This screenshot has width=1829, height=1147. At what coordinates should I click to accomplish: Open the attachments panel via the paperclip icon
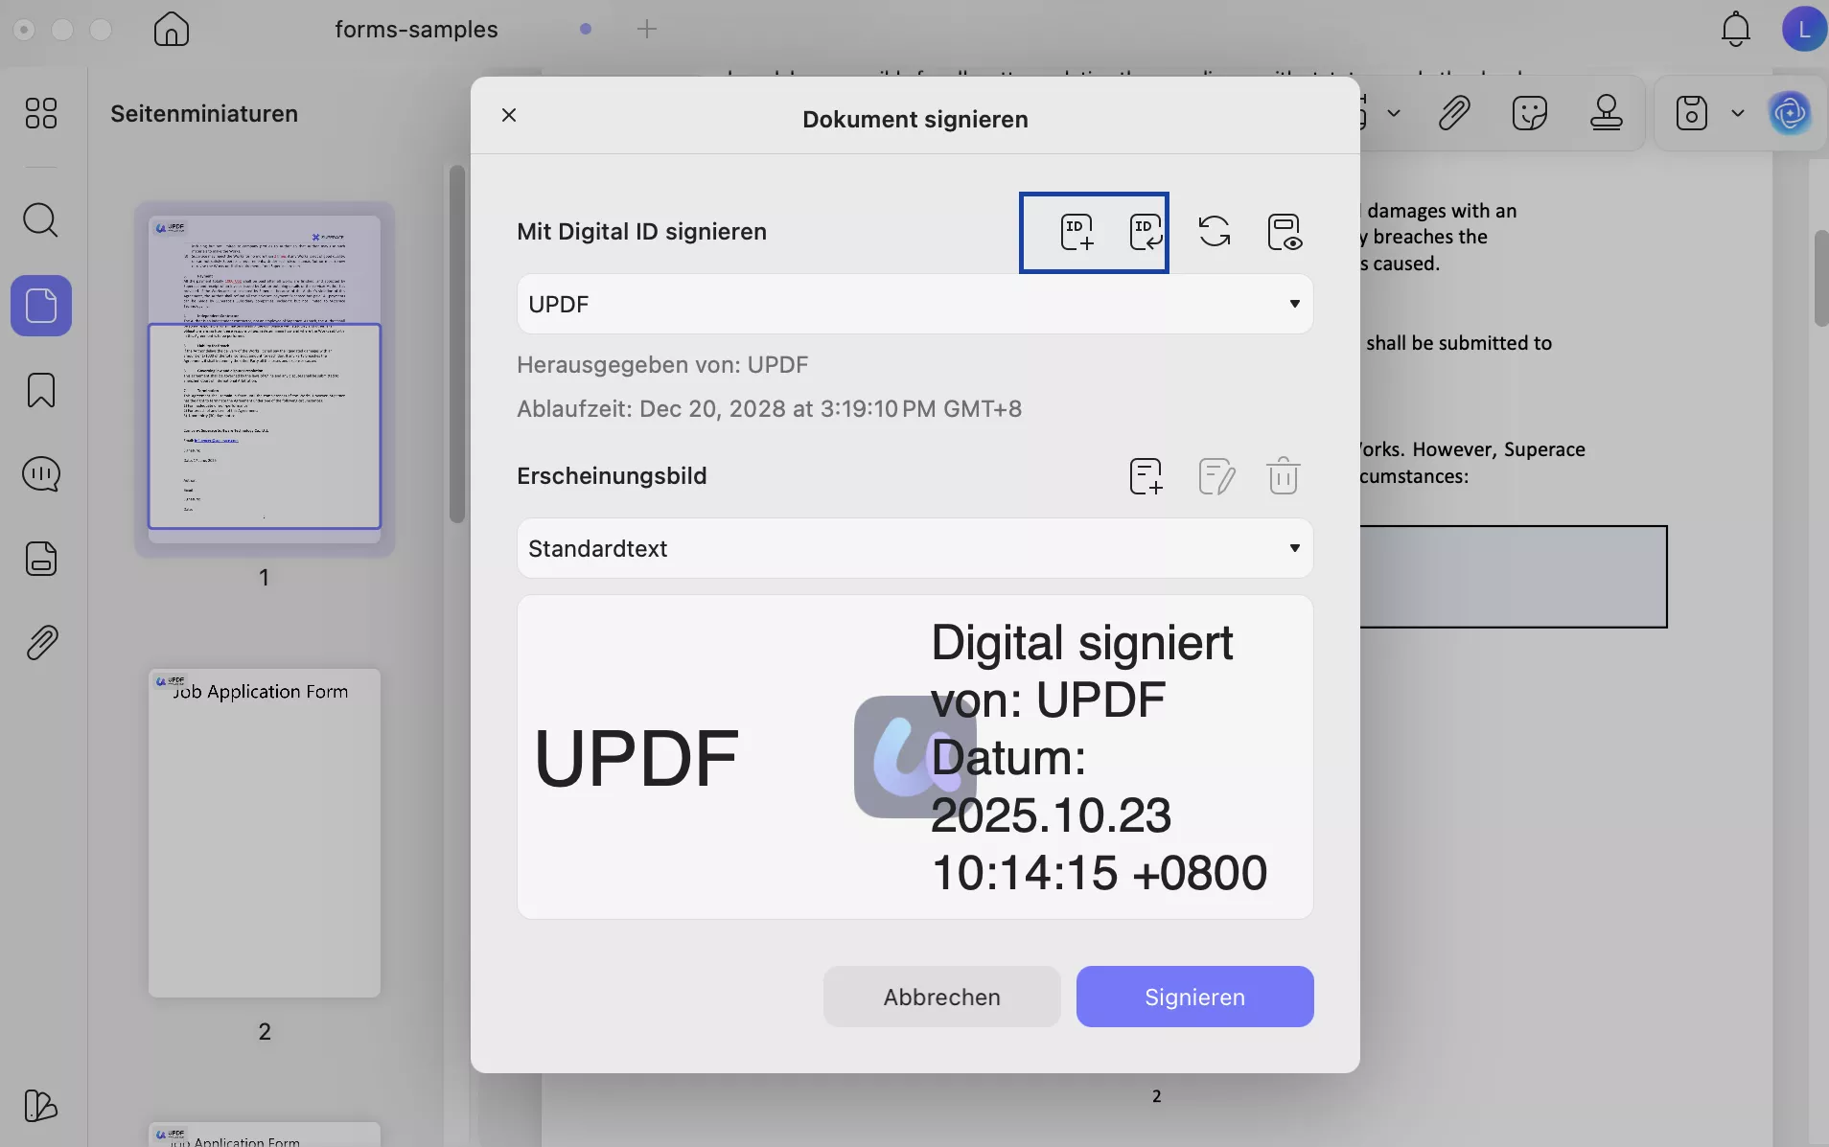point(40,641)
